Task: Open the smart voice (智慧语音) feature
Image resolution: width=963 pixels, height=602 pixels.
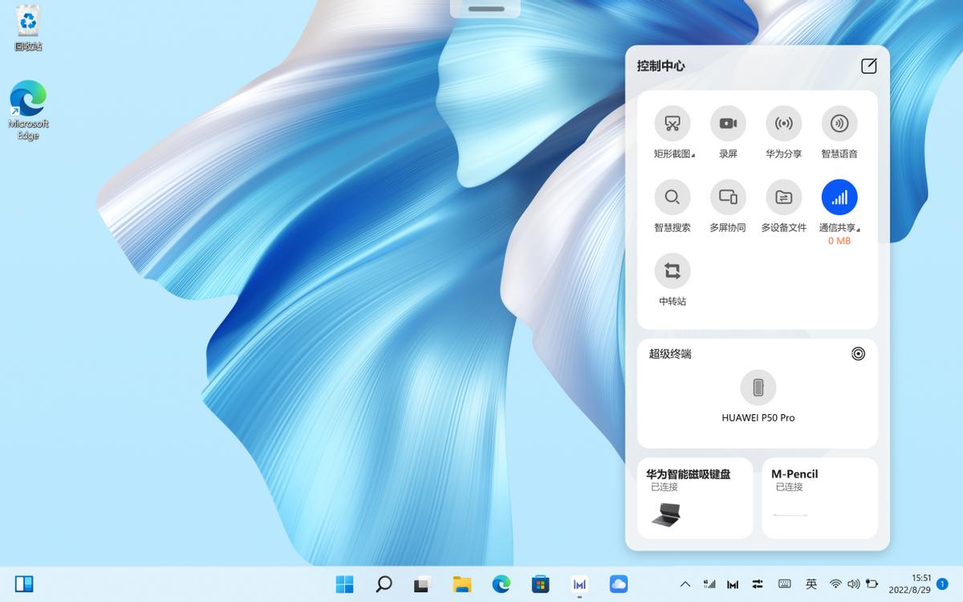Action: pos(839,124)
